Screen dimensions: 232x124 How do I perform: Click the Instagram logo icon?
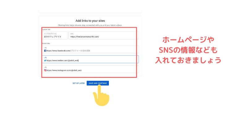45,70
